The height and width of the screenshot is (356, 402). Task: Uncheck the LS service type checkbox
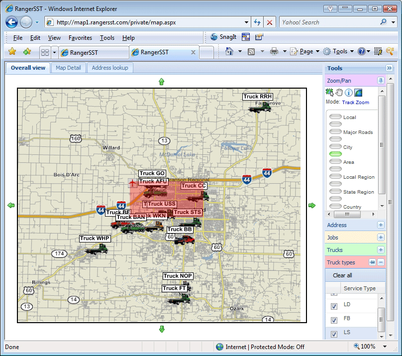click(334, 333)
